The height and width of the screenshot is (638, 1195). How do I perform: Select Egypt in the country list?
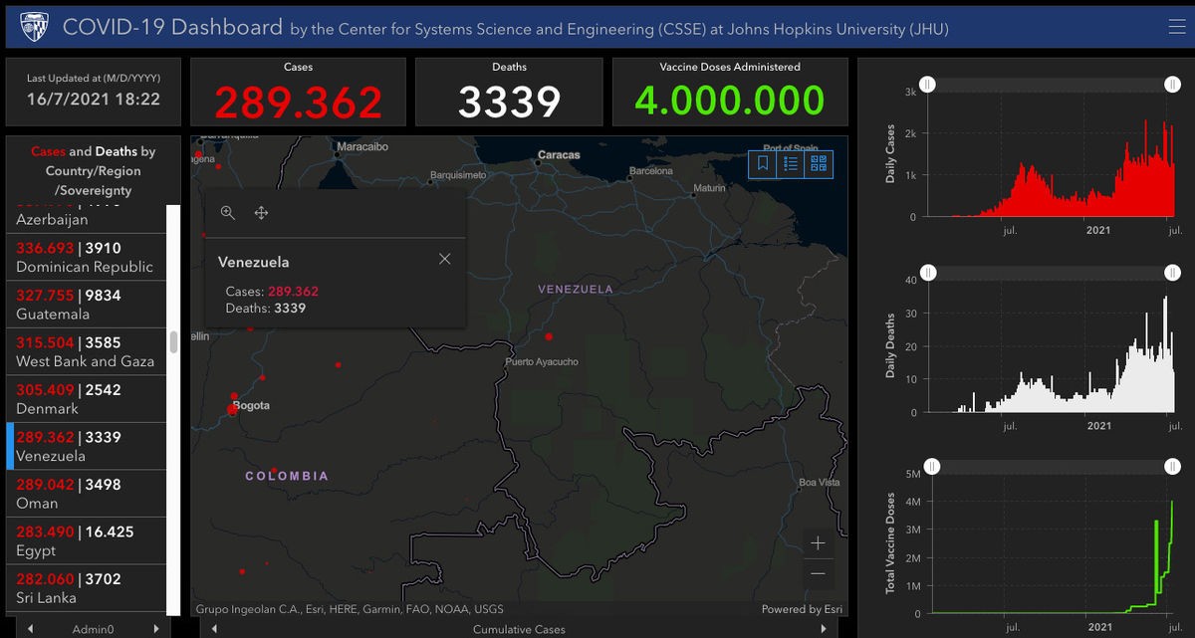coord(86,540)
